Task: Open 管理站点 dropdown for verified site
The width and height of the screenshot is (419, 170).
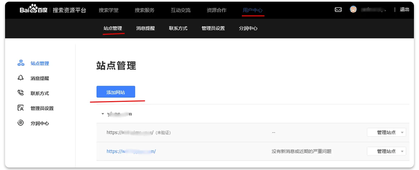Action: (x=386, y=151)
